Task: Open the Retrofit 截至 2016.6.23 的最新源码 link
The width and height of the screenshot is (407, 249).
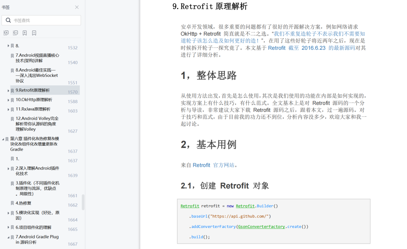Action: (312, 48)
